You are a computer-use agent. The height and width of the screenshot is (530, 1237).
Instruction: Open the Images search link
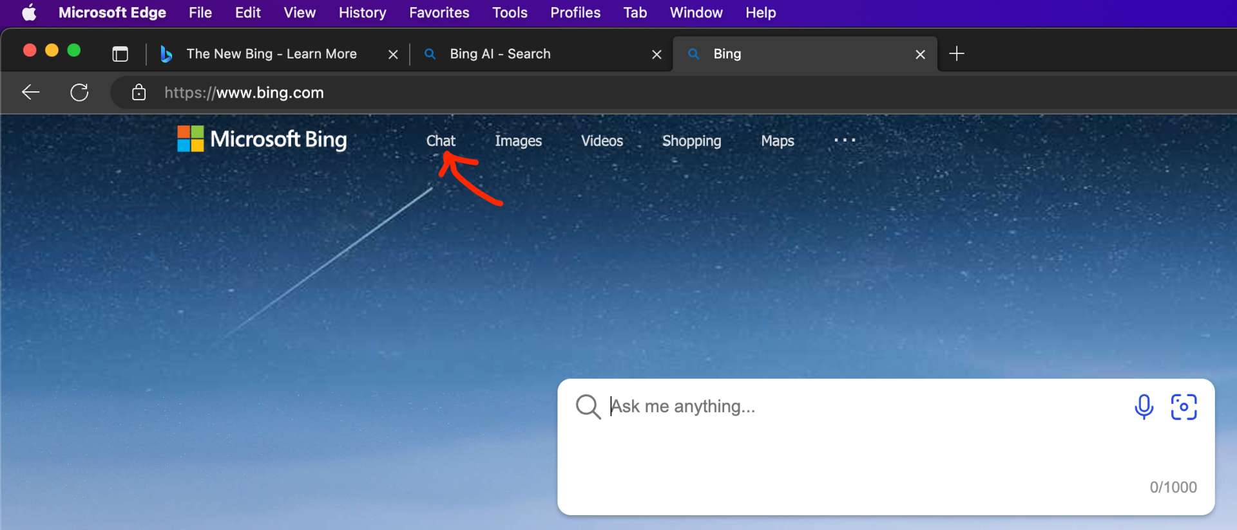point(519,141)
